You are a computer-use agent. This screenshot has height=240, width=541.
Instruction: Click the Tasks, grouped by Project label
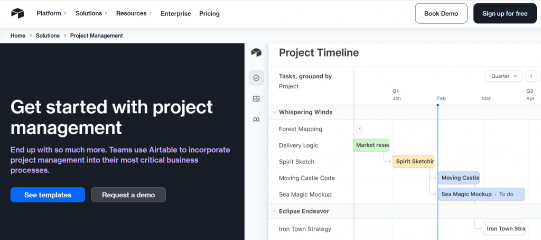point(305,81)
